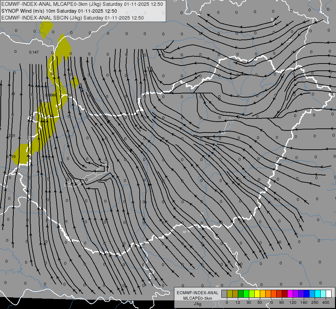Click the gray swatch in the MLCAPE legend

click(x=224, y=294)
